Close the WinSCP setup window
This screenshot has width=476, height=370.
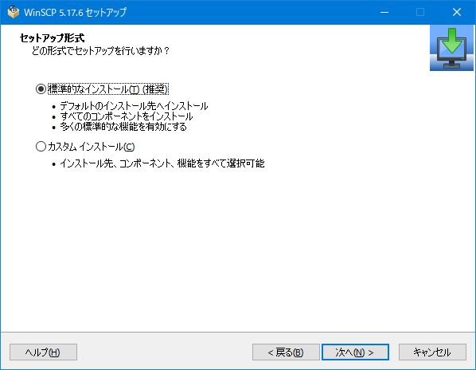coord(457,12)
